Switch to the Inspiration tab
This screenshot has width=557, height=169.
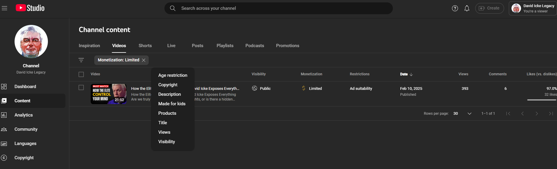coord(89,46)
